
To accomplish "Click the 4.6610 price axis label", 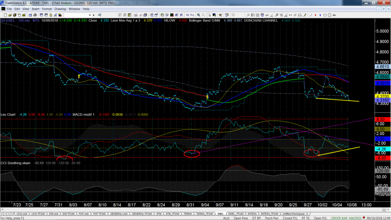I will pyautogui.click(x=383, y=66).
